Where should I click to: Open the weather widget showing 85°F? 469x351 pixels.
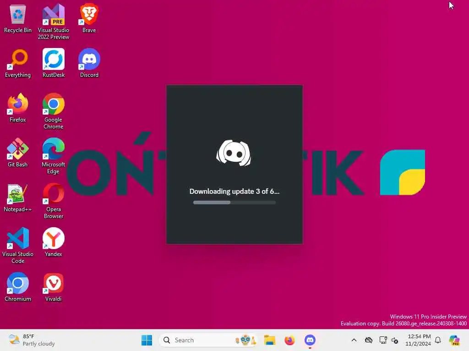pos(32,340)
